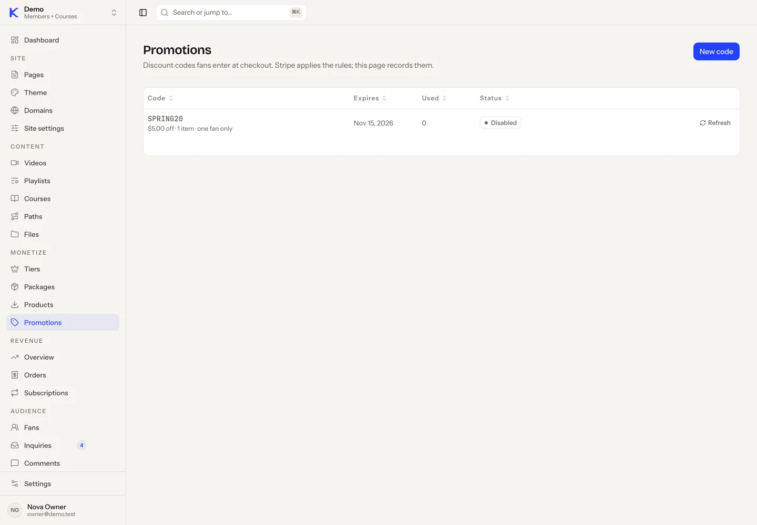Click the Fans people icon
Screen dimensions: 757x525
pos(15,427)
